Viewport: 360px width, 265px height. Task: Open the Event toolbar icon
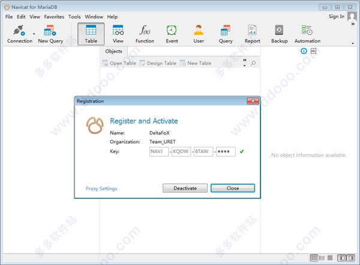(x=172, y=34)
